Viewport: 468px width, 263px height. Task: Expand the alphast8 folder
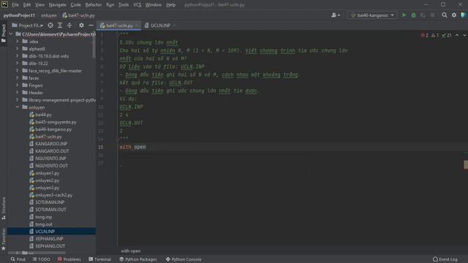click(x=18, y=49)
